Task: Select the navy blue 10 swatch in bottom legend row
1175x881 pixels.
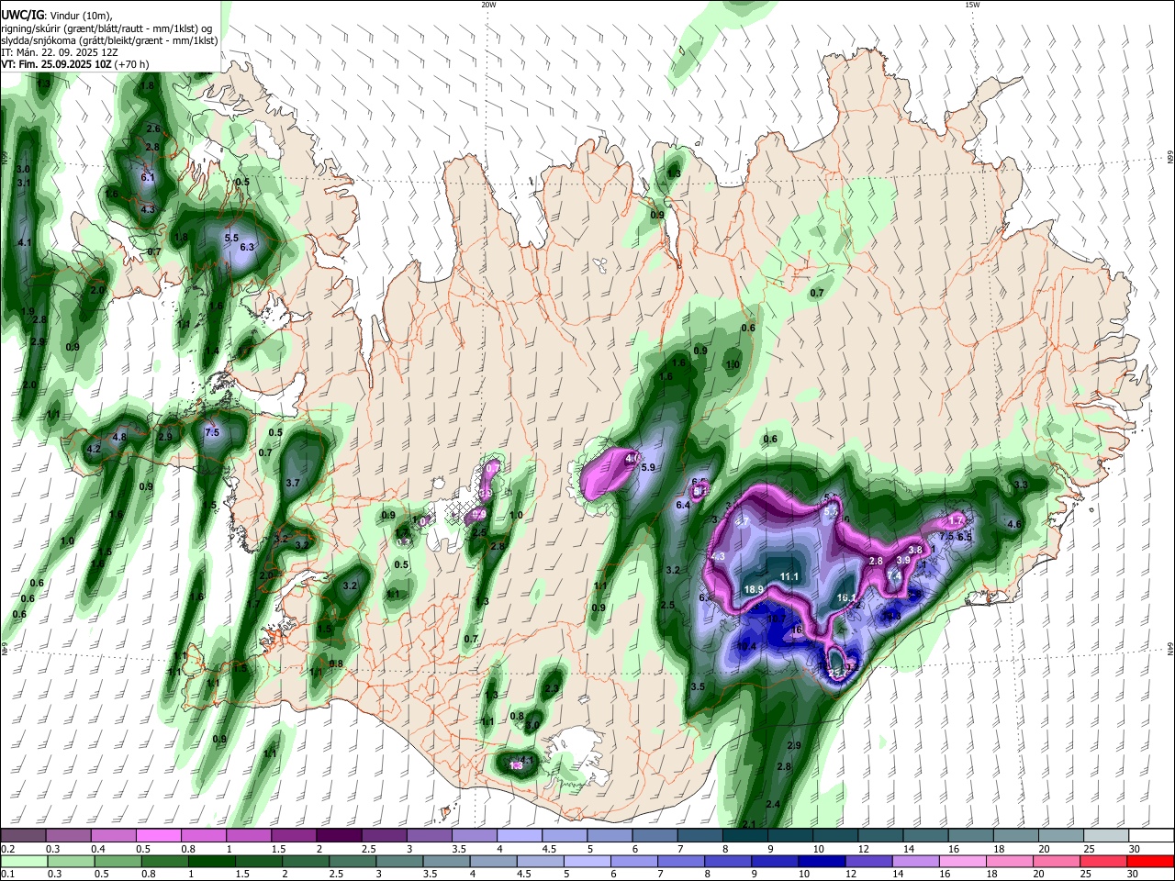Action: coord(821,861)
